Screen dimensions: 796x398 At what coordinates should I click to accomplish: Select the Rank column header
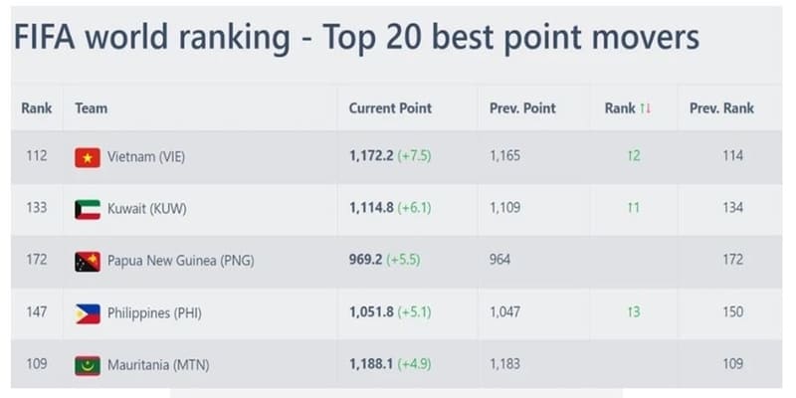37,108
